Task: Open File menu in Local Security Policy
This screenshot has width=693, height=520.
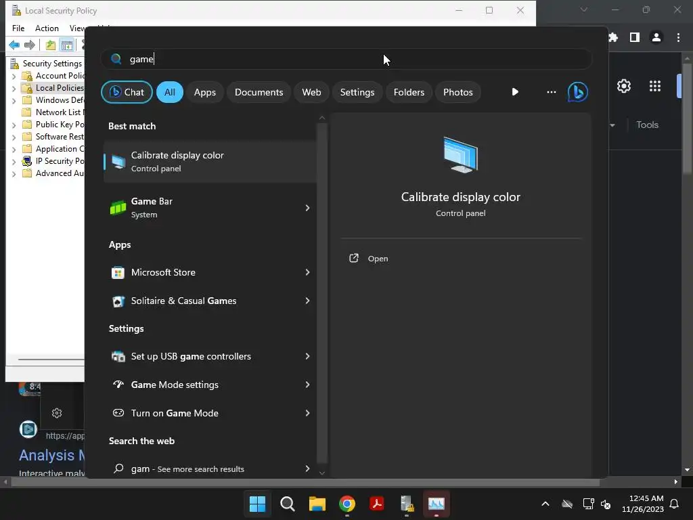Action: coord(18,28)
